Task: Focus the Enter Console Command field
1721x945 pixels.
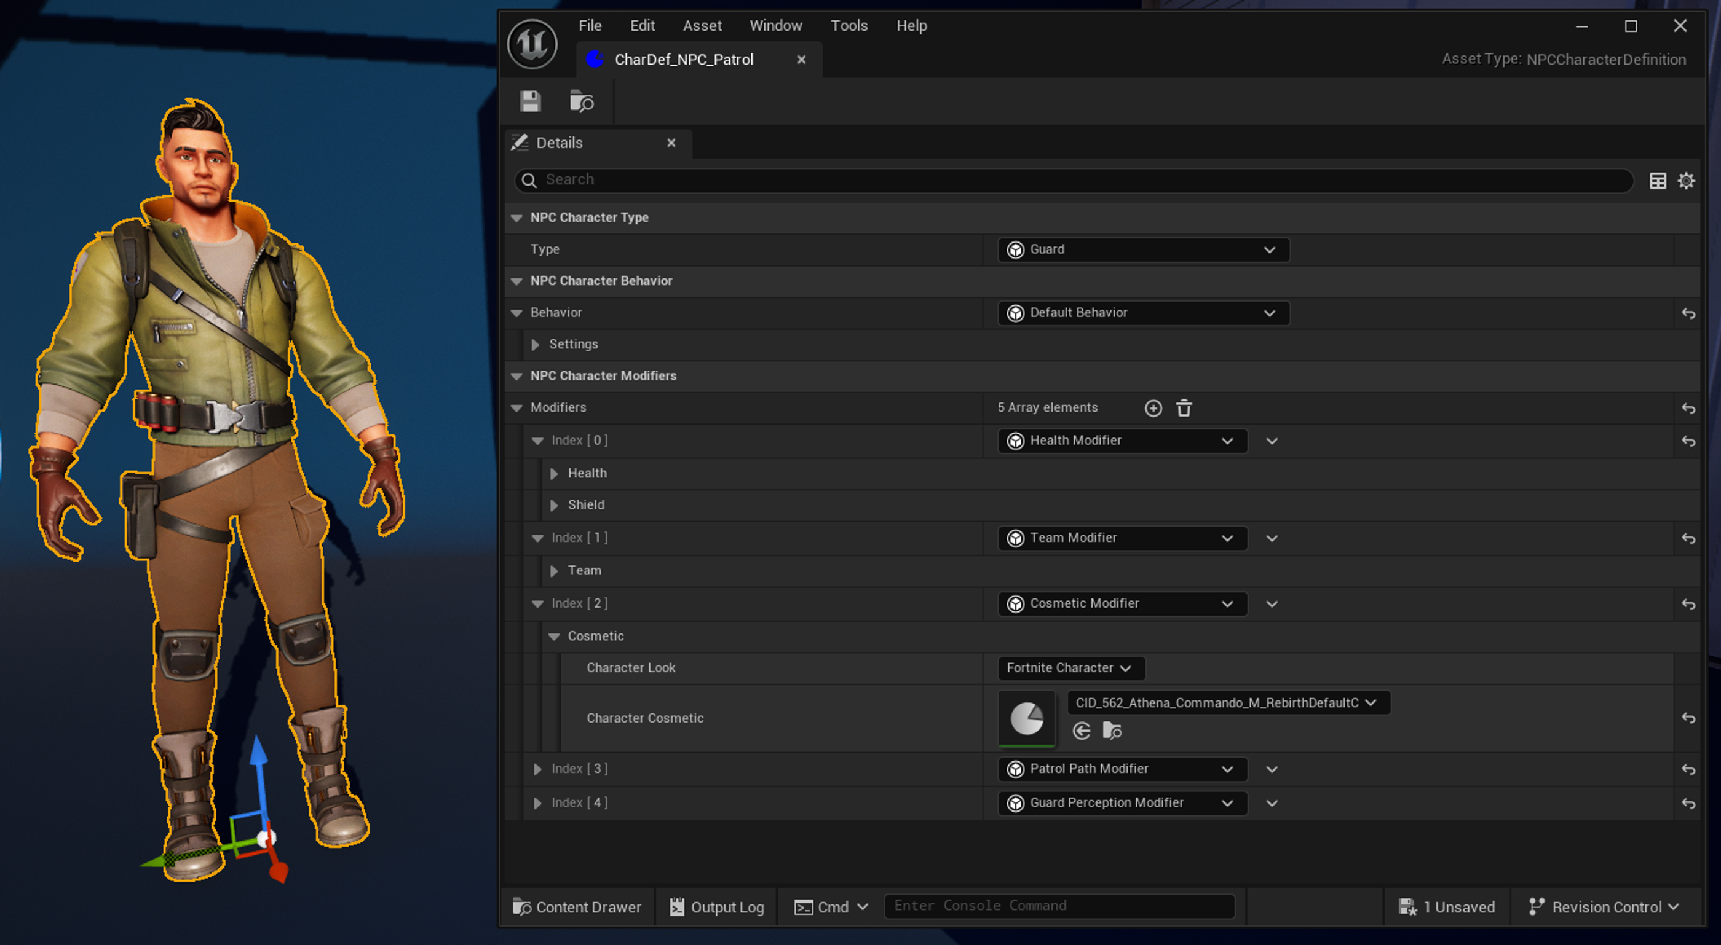Action: click(x=1059, y=906)
